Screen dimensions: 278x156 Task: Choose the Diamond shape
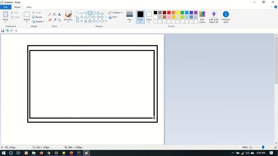pos(82,17)
